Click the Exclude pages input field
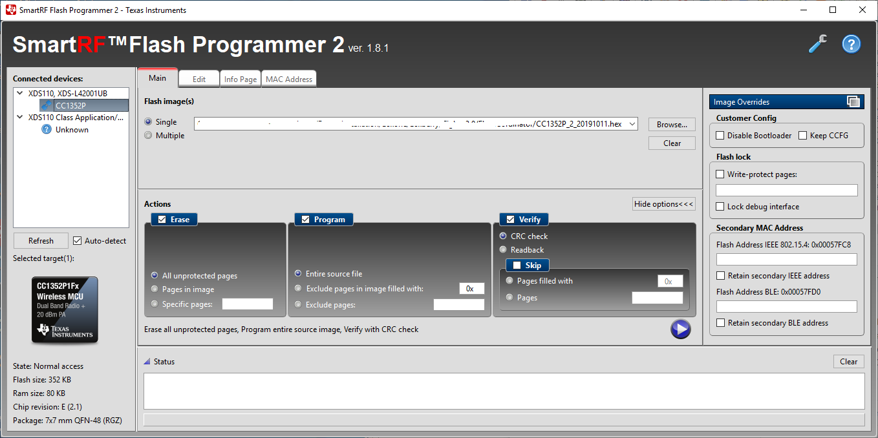Screen dimensions: 878x438 coord(459,304)
